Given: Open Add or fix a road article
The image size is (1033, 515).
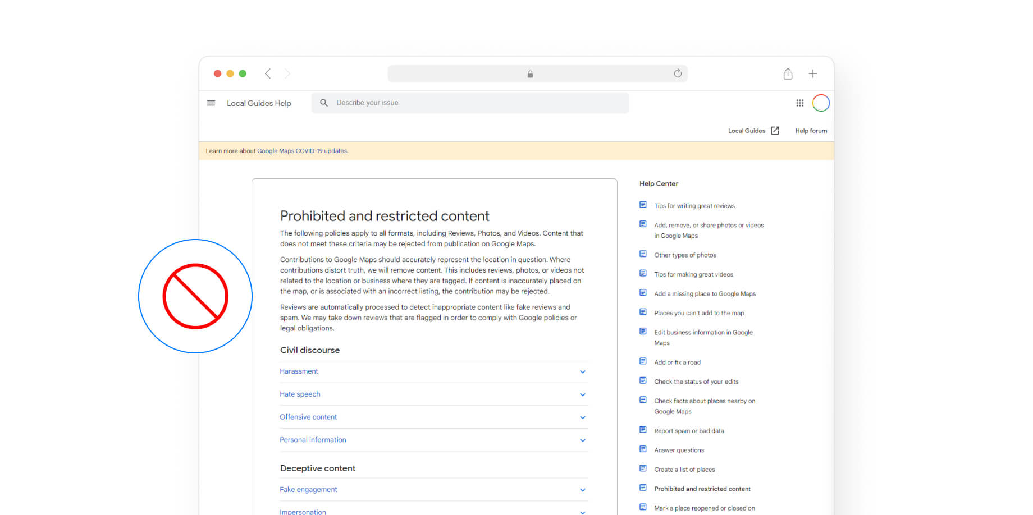Looking at the screenshot, I should (677, 362).
